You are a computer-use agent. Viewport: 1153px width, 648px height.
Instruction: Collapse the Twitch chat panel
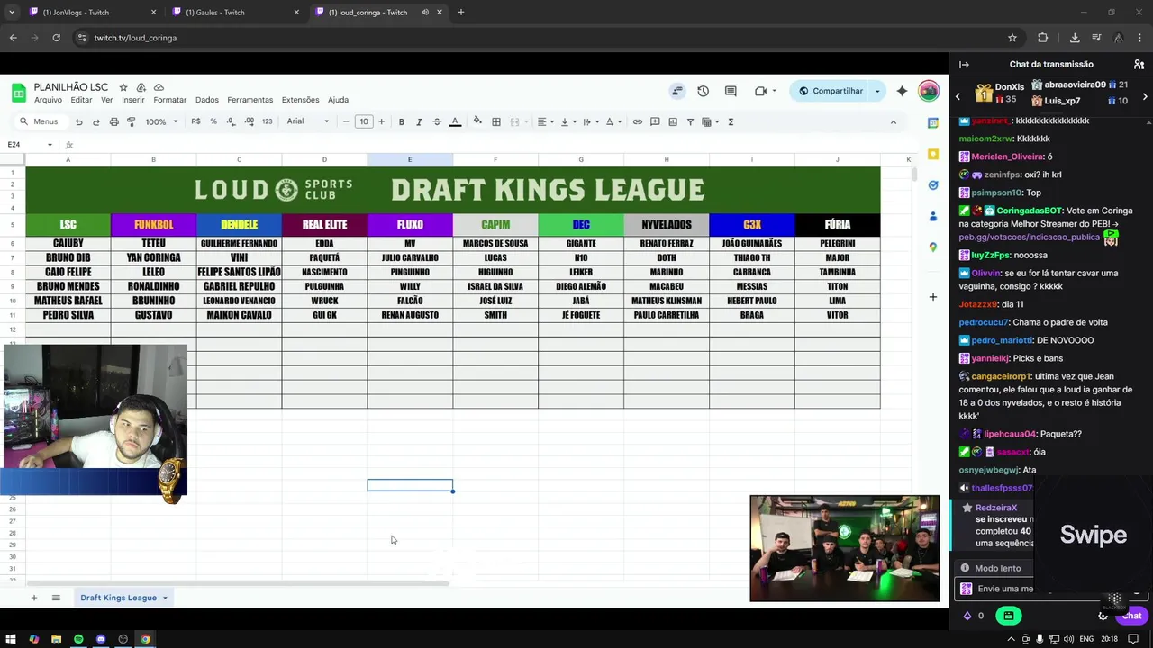964,65
